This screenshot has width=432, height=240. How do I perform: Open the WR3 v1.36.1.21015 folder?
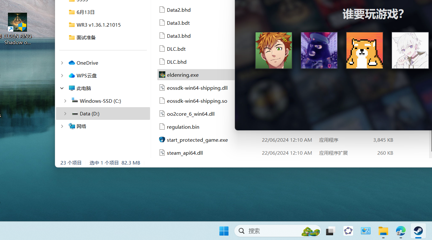coord(98,25)
